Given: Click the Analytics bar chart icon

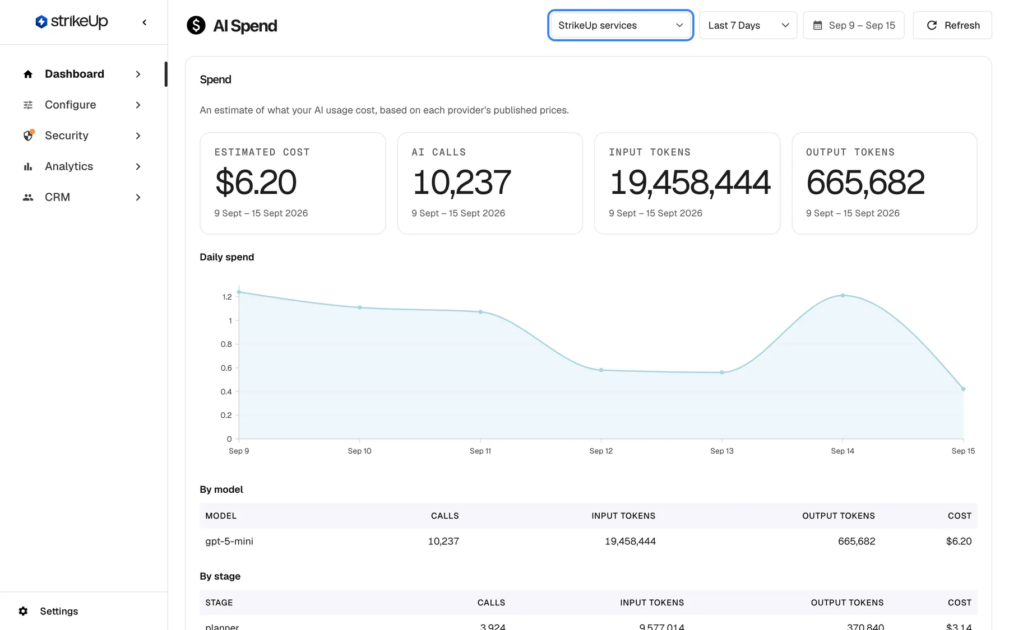Looking at the screenshot, I should (x=28, y=166).
